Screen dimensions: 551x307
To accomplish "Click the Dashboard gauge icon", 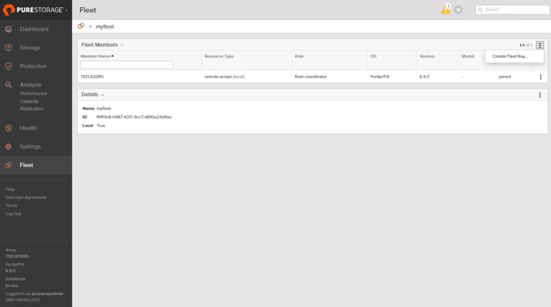I will coord(8,29).
